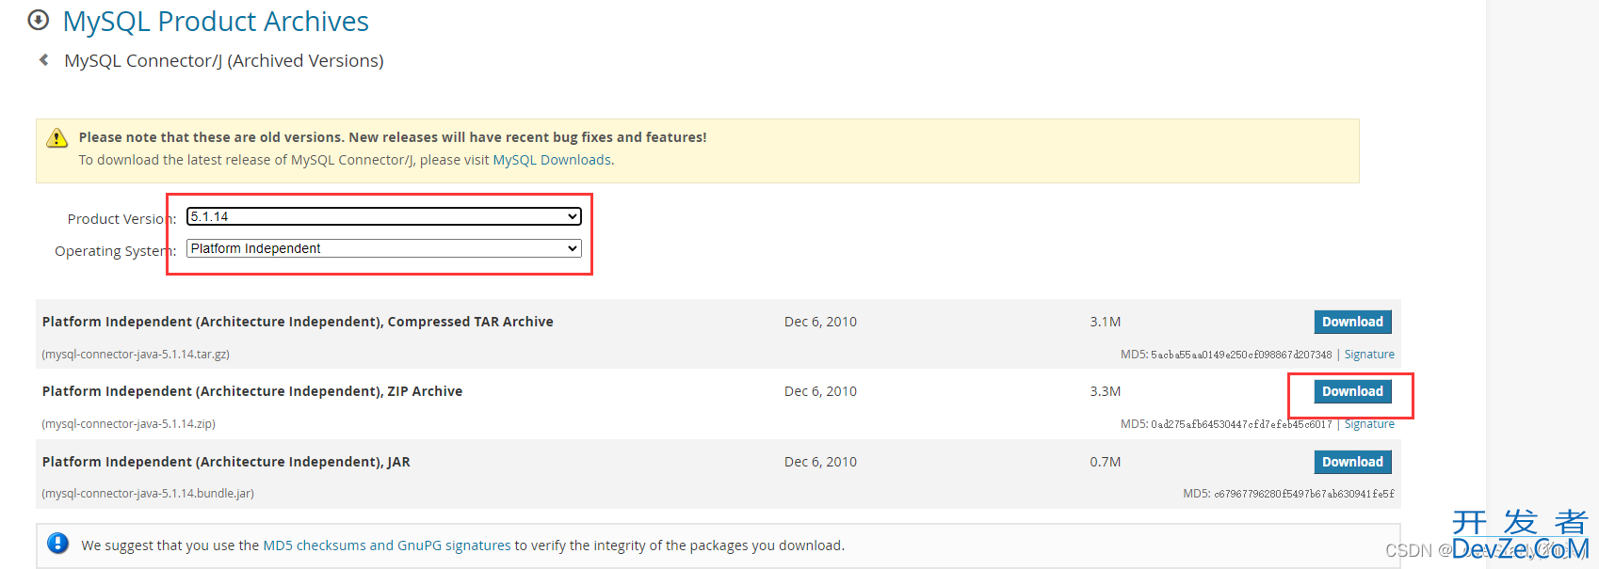Image resolution: width=1599 pixels, height=569 pixels.
Task: Open the Product Version dropdown
Action: (384, 216)
